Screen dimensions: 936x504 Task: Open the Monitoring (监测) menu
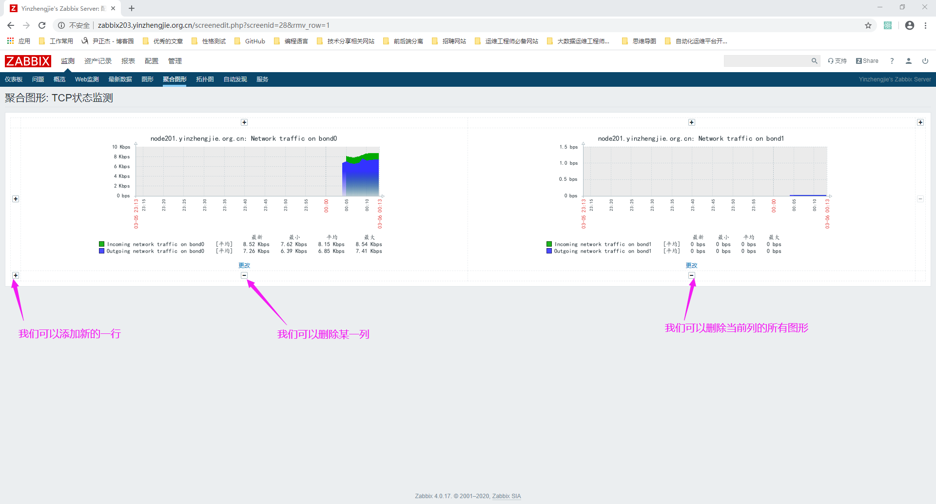(68, 61)
